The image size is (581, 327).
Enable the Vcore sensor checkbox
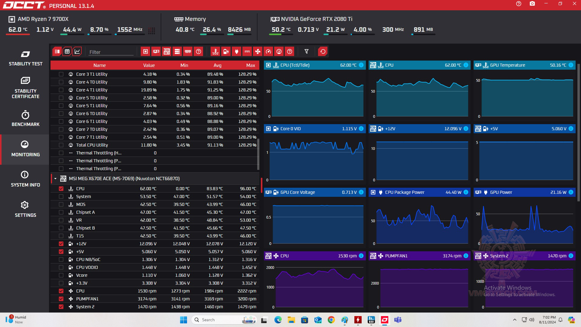(x=61, y=275)
